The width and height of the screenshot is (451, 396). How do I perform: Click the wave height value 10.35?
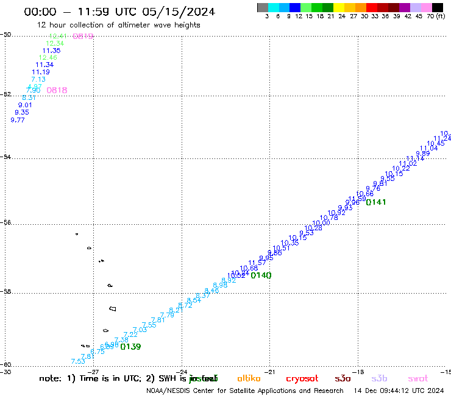pyautogui.click(x=289, y=243)
